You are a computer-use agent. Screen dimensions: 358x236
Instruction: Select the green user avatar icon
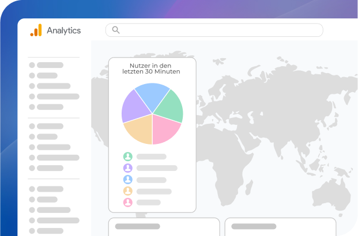pos(127,157)
